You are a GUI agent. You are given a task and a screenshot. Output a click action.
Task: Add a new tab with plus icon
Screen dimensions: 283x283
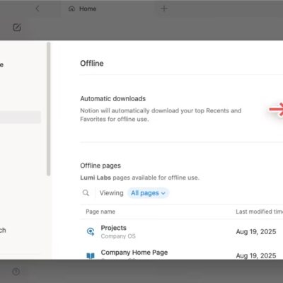[164, 8]
